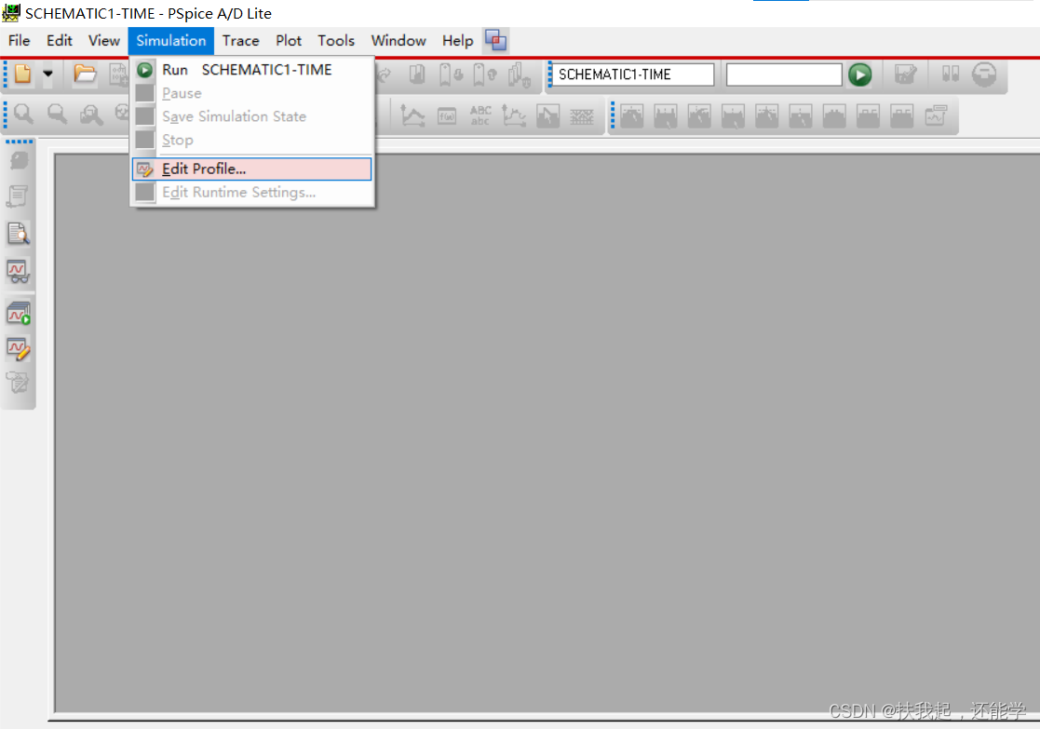1040x729 pixels.
Task: Click the empty simulation status text field
Action: pos(783,74)
